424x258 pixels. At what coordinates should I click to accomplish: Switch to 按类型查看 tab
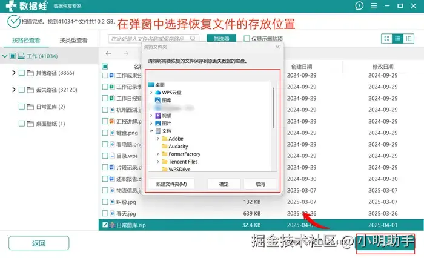tap(73, 41)
